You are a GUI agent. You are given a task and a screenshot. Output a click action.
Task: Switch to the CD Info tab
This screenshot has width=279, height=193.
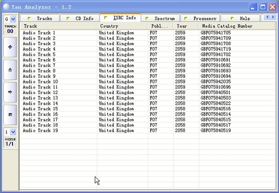80,18
